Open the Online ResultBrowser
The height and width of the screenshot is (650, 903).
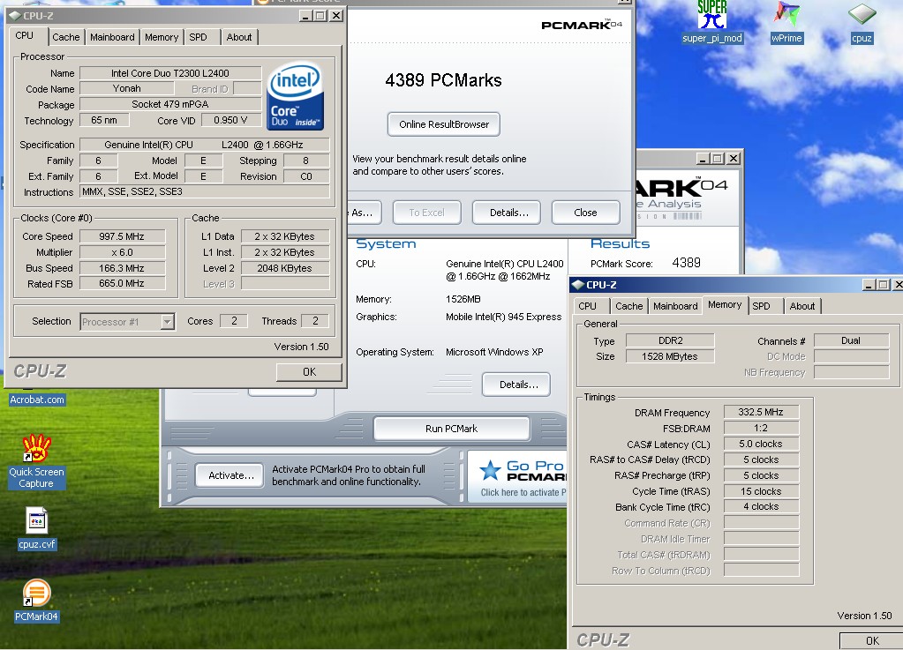[444, 124]
